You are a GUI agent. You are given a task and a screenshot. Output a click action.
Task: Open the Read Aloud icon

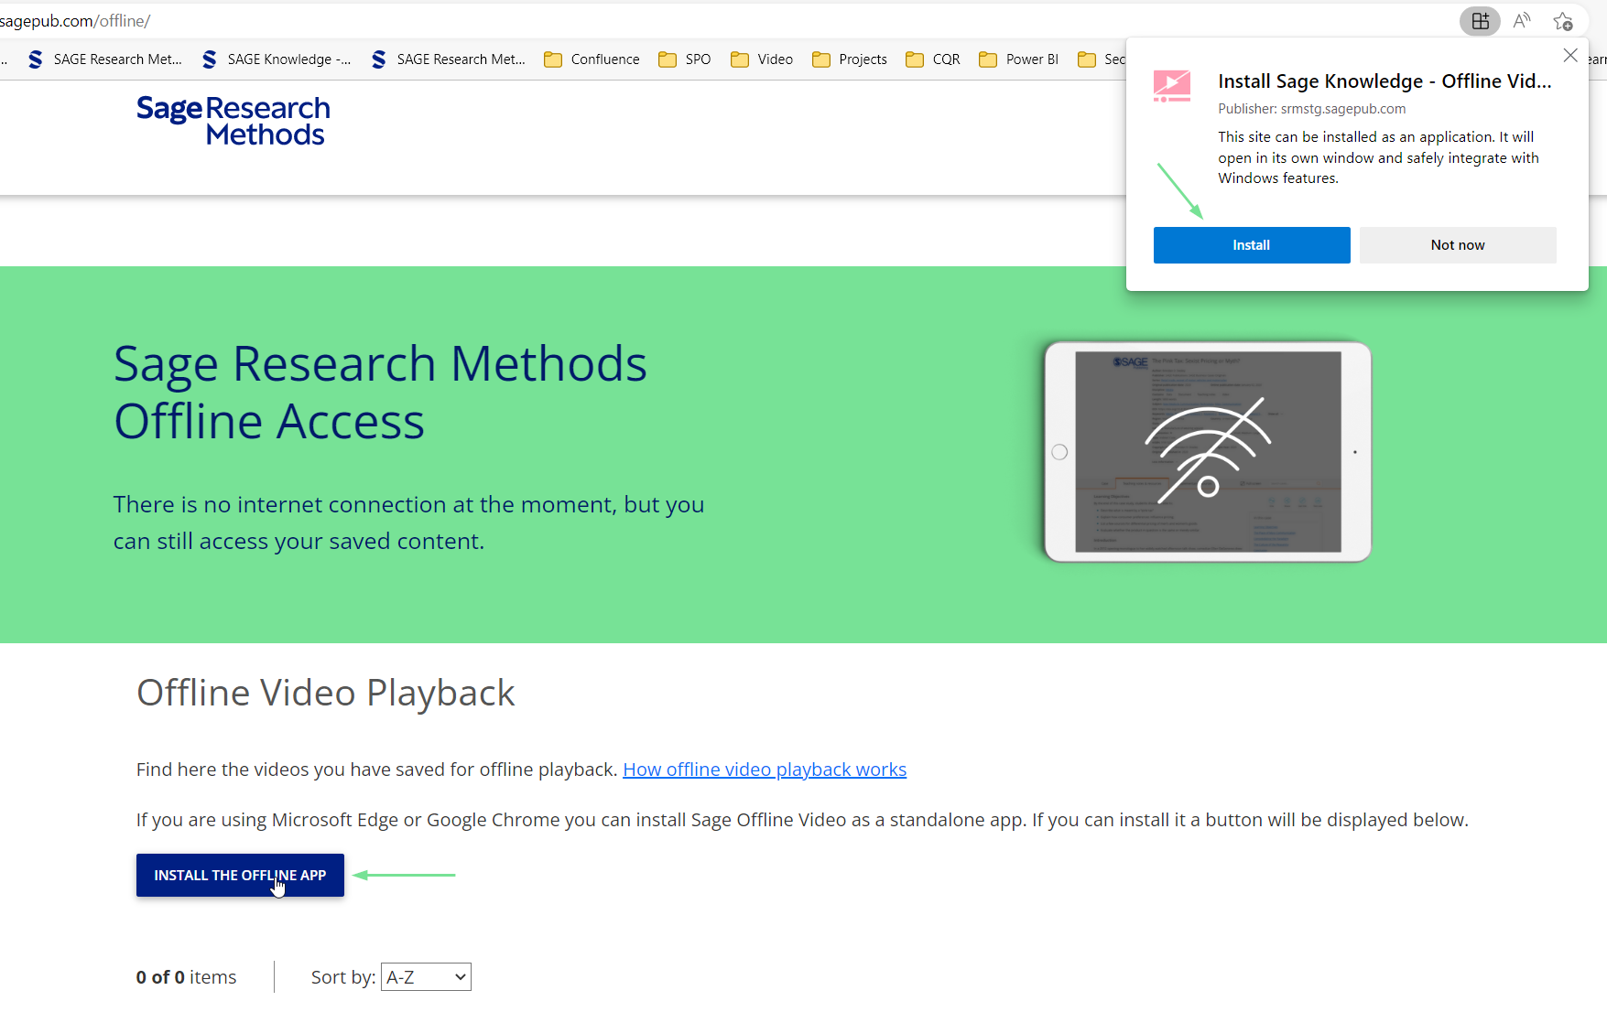click(x=1522, y=21)
